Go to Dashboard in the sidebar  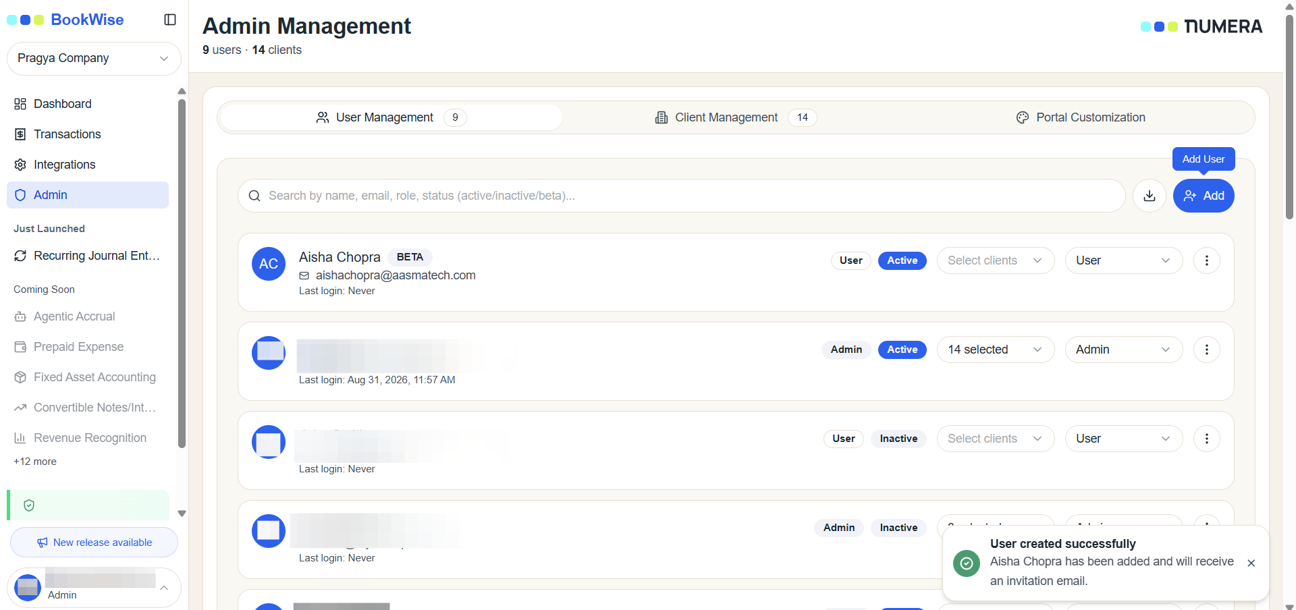click(88, 104)
